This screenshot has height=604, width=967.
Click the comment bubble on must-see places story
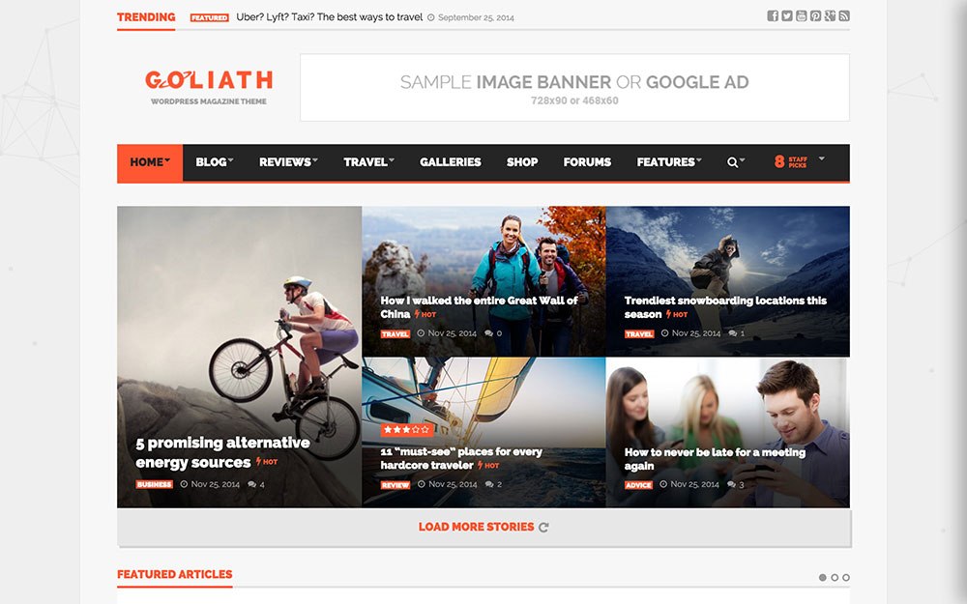489,484
